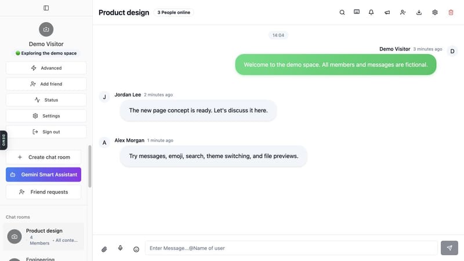
Task: Click the green welcome message bubble
Action: coord(336,64)
